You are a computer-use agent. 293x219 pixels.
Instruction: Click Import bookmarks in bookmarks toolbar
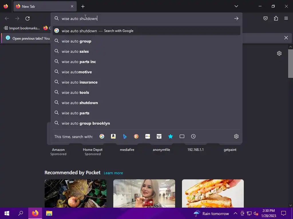tap(22, 28)
